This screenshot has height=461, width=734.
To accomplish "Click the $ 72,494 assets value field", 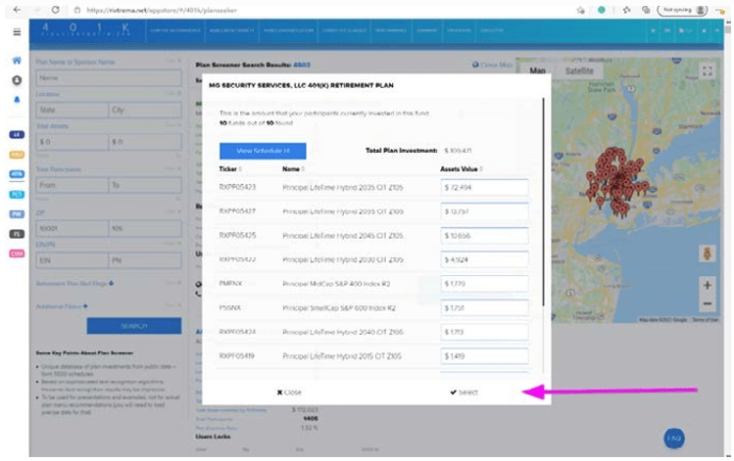I will [484, 187].
